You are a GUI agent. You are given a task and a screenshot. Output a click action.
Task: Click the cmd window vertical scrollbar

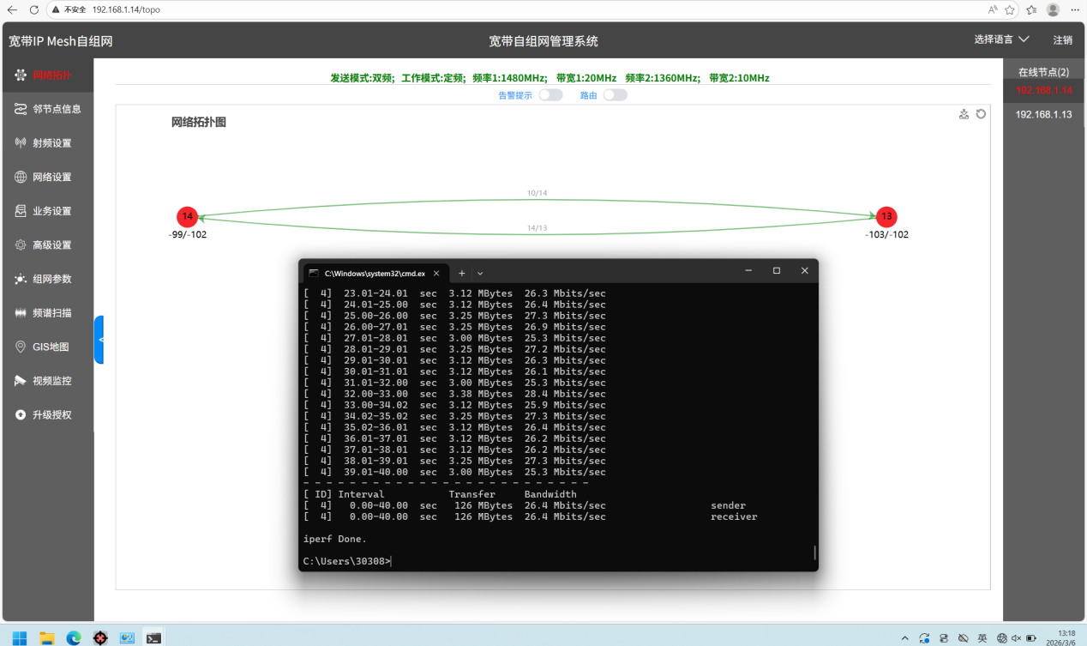tap(814, 552)
